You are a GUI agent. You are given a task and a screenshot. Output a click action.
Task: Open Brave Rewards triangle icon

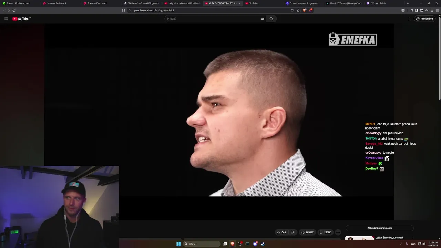310,10
